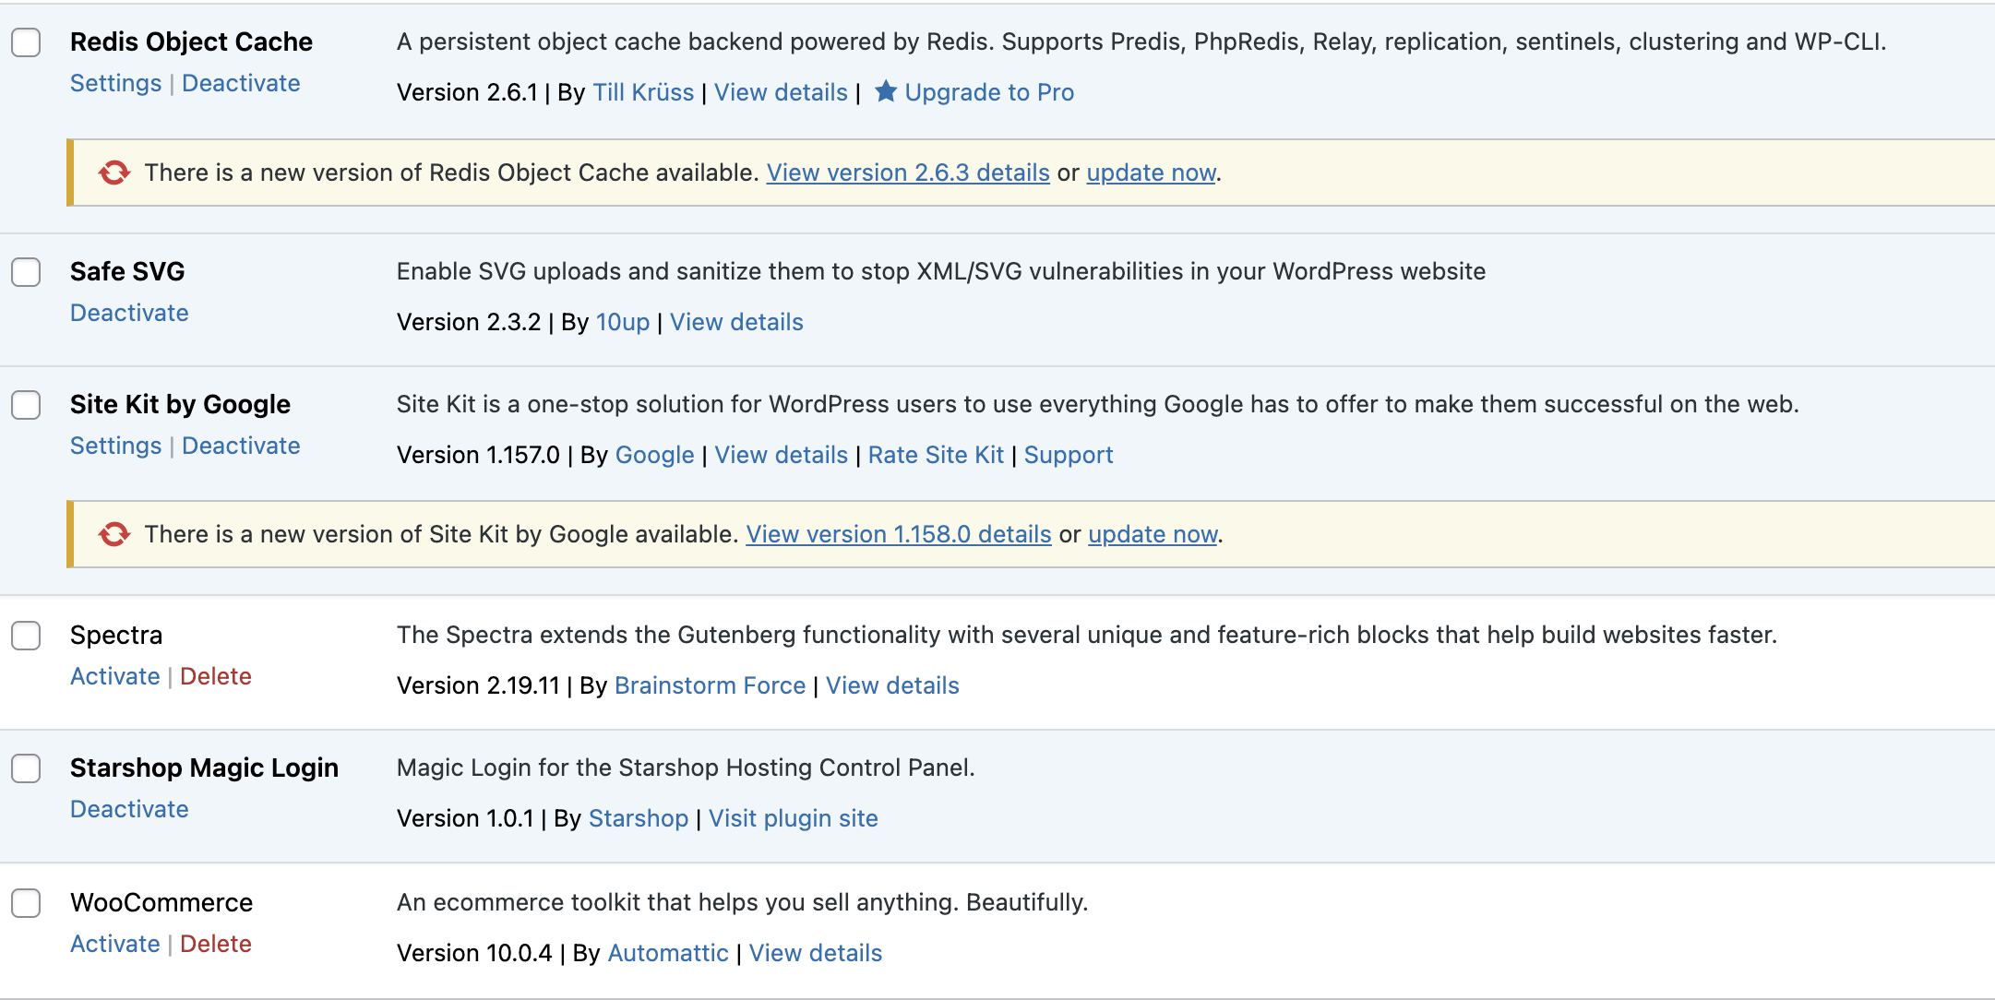This screenshot has width=1995, height=1000.
Task: Click update now for Redis Object Cache
Action: point(1151,173)
